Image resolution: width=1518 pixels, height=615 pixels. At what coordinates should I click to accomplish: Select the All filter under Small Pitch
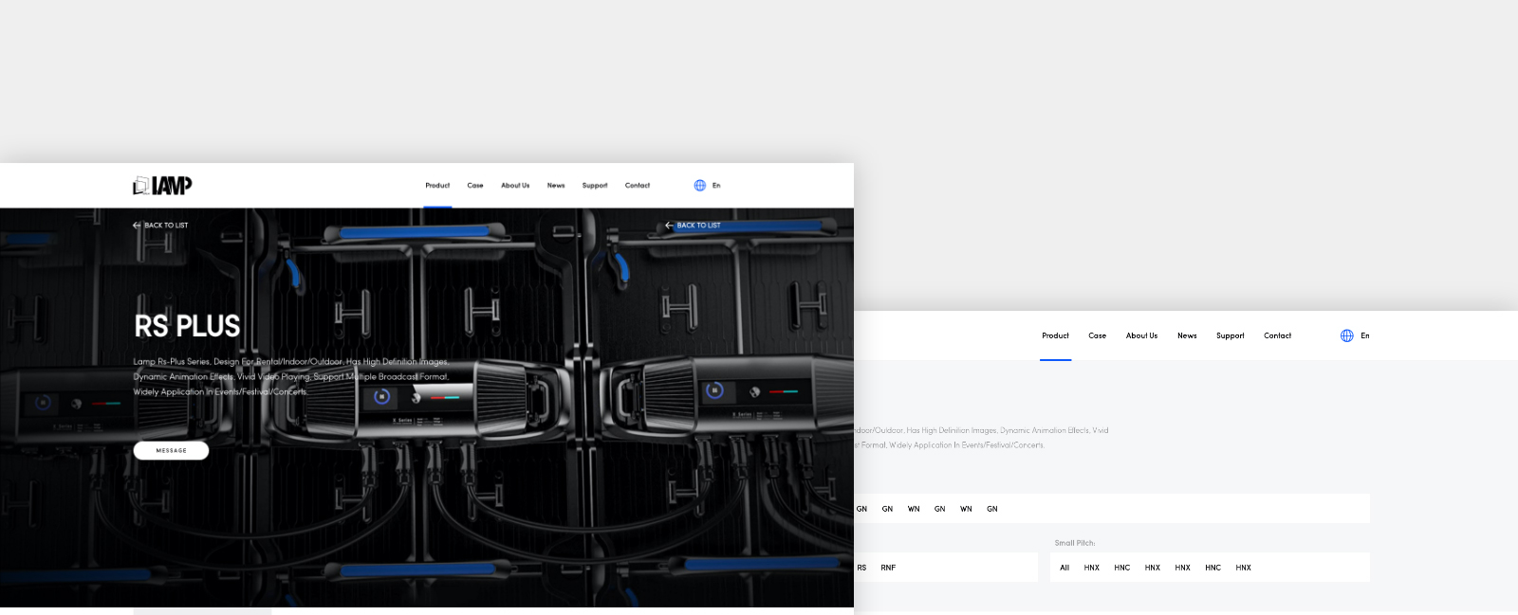[x=1064, y=568]
